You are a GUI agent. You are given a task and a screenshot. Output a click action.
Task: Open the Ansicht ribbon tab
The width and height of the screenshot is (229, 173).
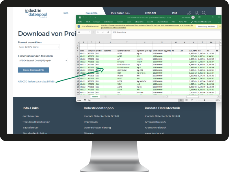[150, 22]
